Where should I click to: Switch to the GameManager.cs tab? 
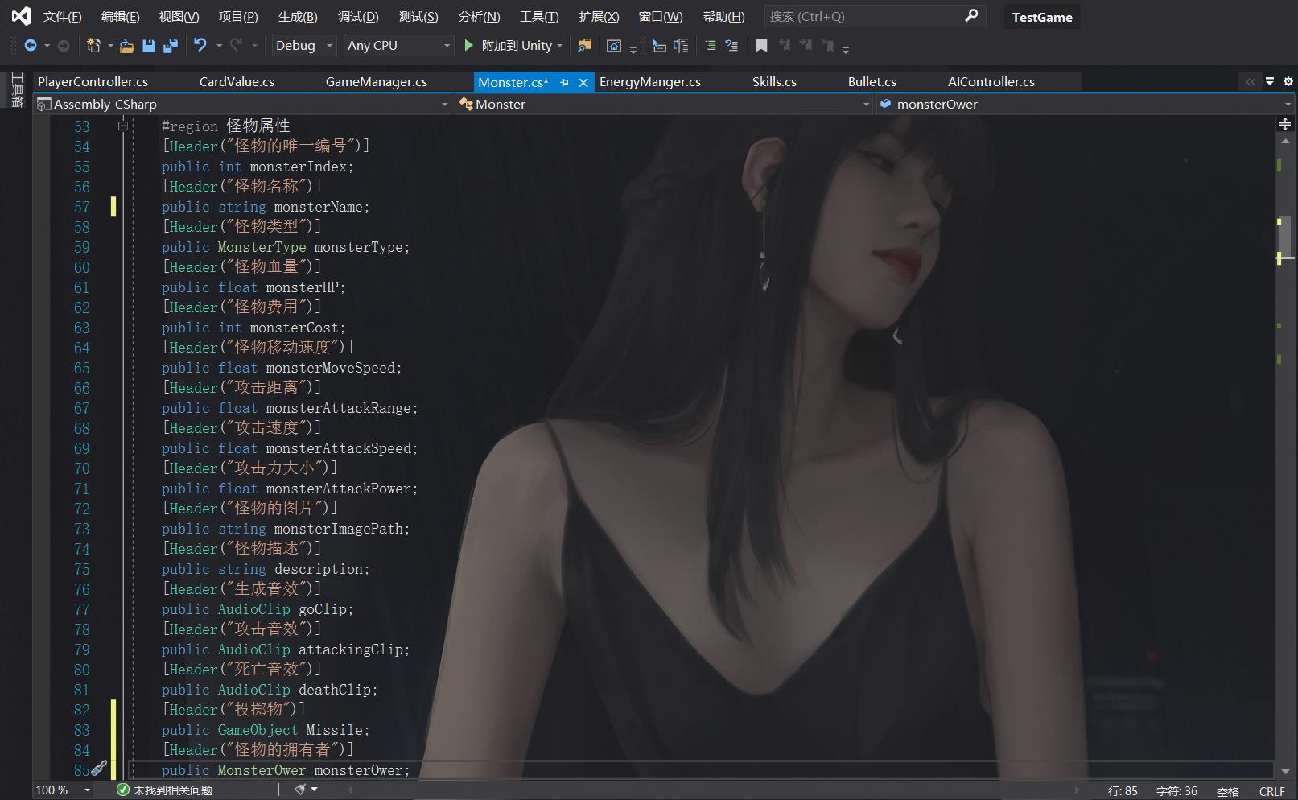376,81
